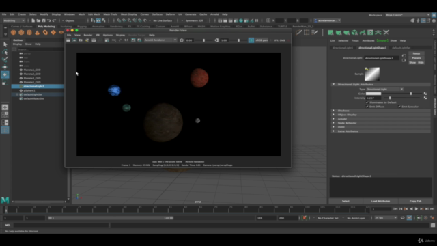Open the Arnold Renderer dropdown
This screenshot has height=246, width=437.
pos(160,40)
